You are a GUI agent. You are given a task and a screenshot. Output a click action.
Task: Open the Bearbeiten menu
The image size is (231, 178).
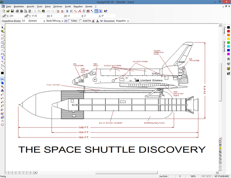[x=19, y=6]
